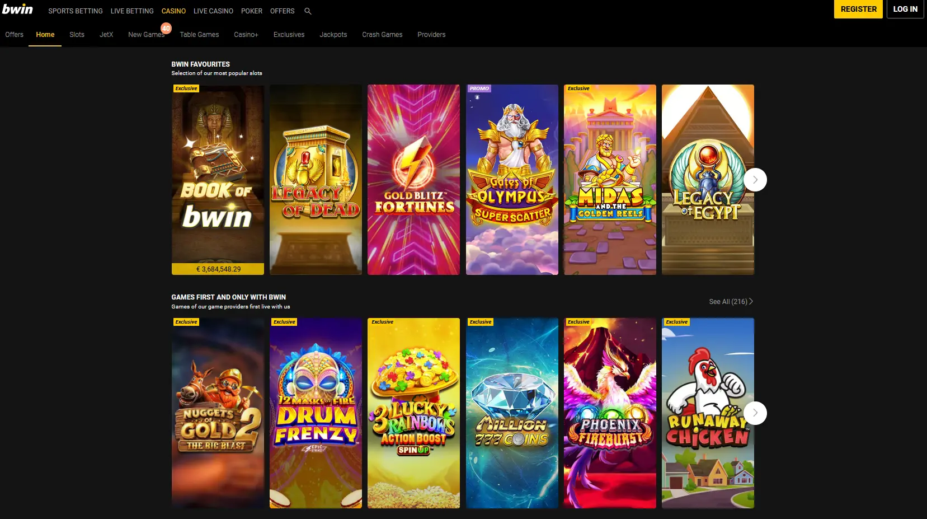Screen dimensions: 927x519
Task: Click Exclusive tag on Runaway Chicken
Action: [676, 322]
